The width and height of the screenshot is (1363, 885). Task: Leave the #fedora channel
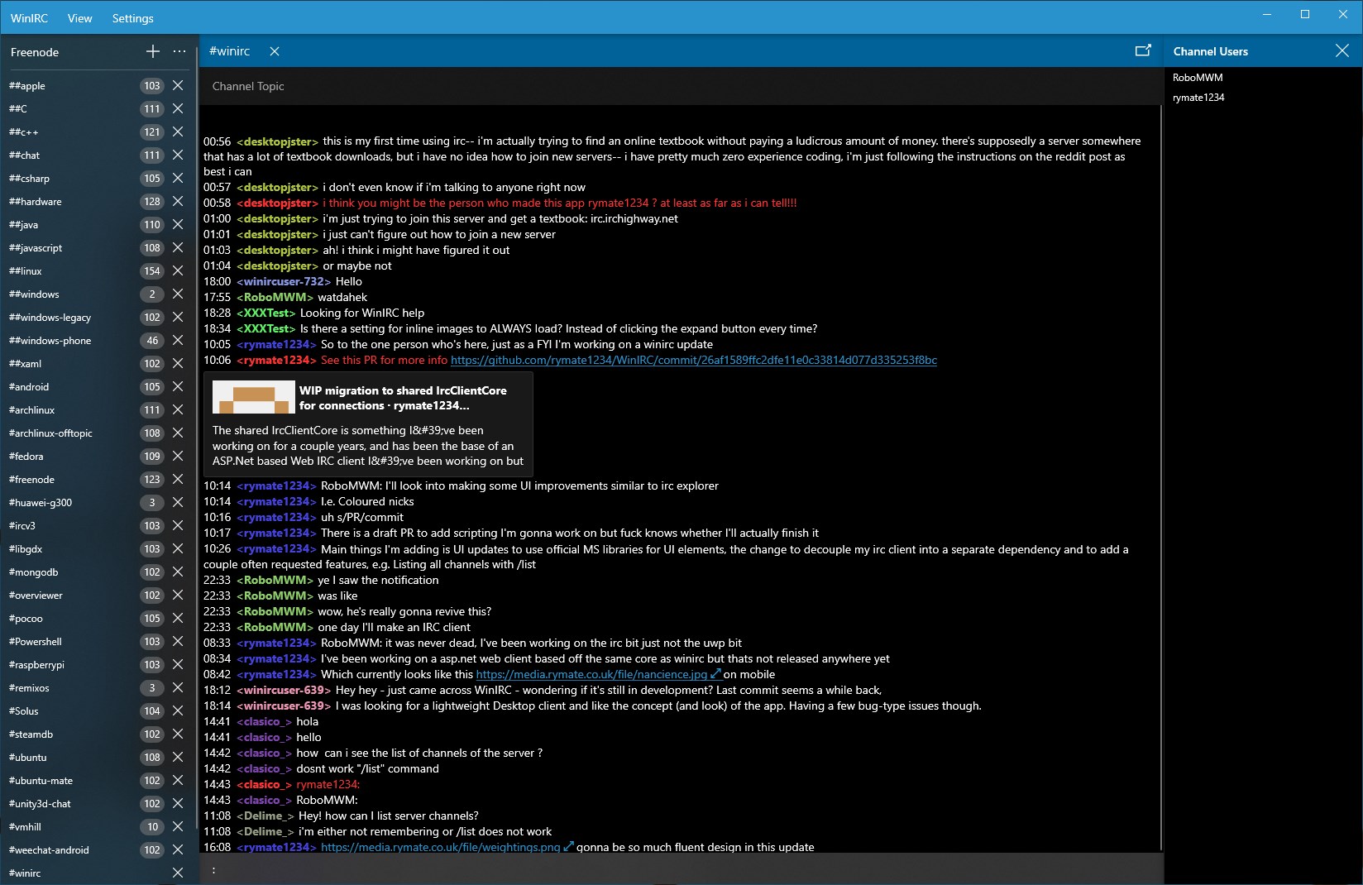(178, 456)
